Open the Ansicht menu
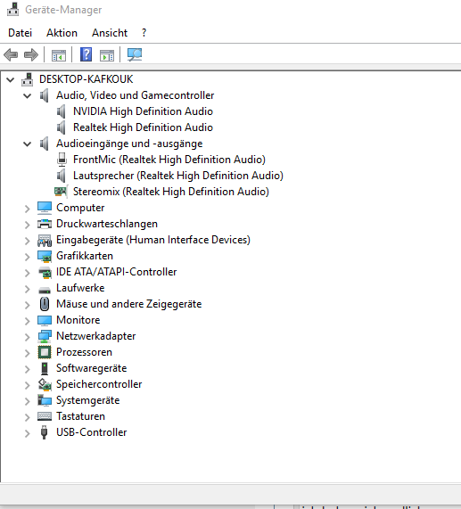461x509 pixels. pyautogui.click(x=110, y=33)
